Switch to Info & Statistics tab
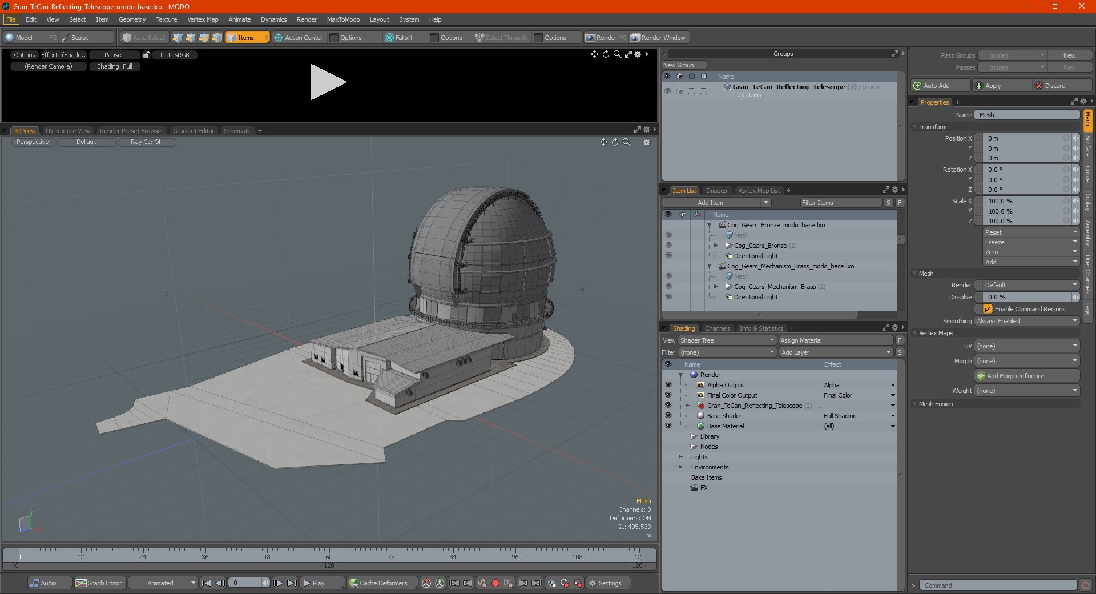Image resolution: width=1096 pixels, height=594 pixels. pos(761,328)
